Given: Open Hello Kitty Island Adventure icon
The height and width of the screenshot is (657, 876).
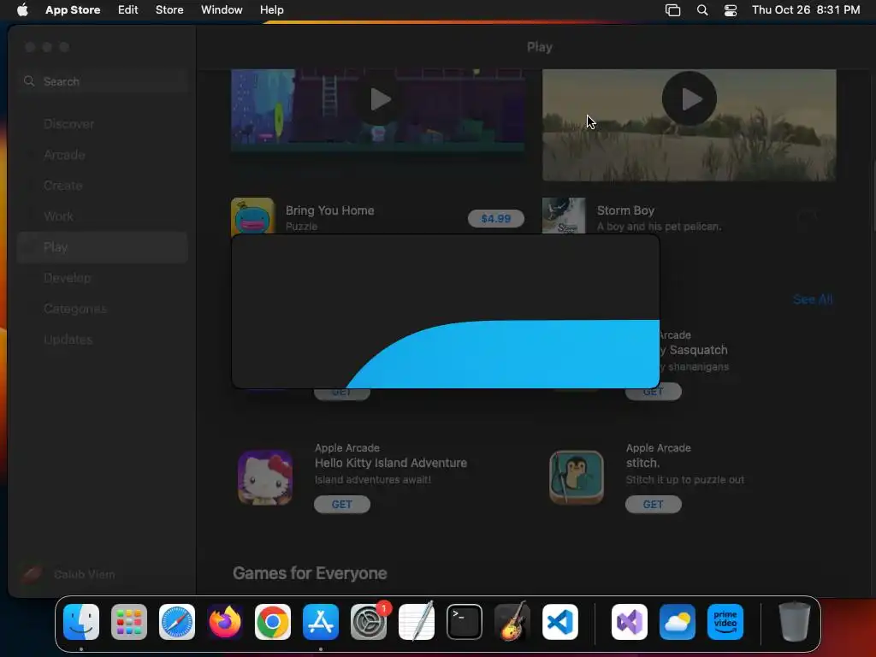Looking at the screenshot, I should tap(265, 477).
